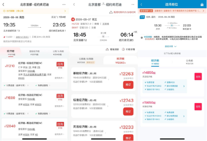Viewport: 207px width, 141px height.
Task: Select the economy tab priced ¥14850
Action: [155, 62]
